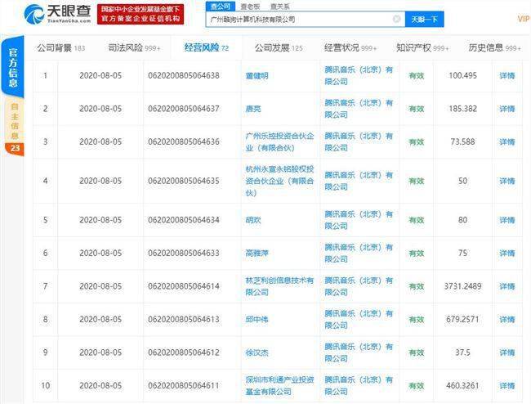Open 详情 for row 6
Viewport: 531px width, 404px height.
(507, 254)
